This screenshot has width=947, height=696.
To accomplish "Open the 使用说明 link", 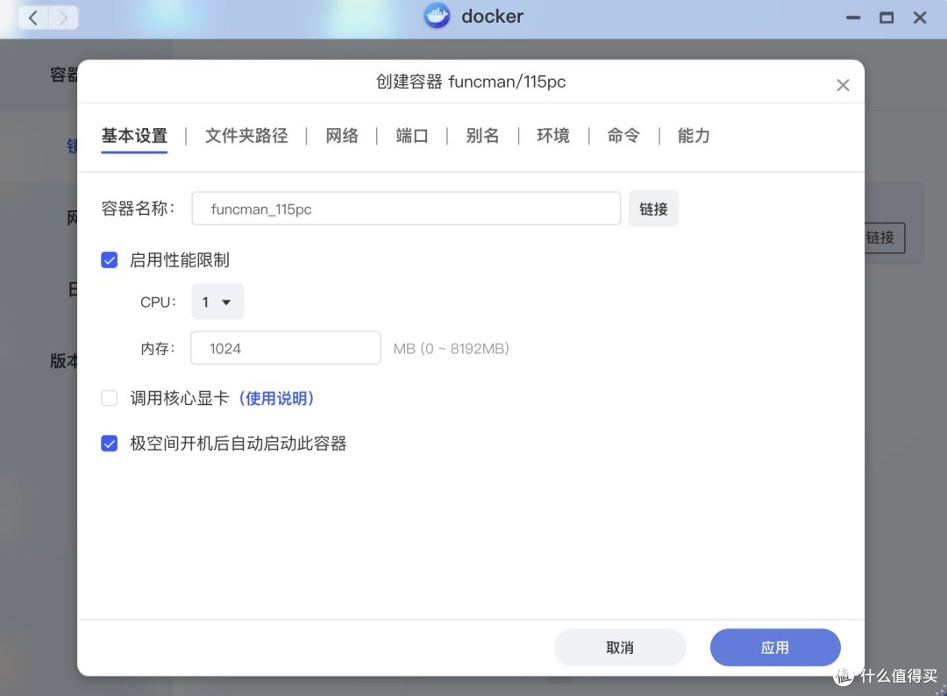I will 276,398.
